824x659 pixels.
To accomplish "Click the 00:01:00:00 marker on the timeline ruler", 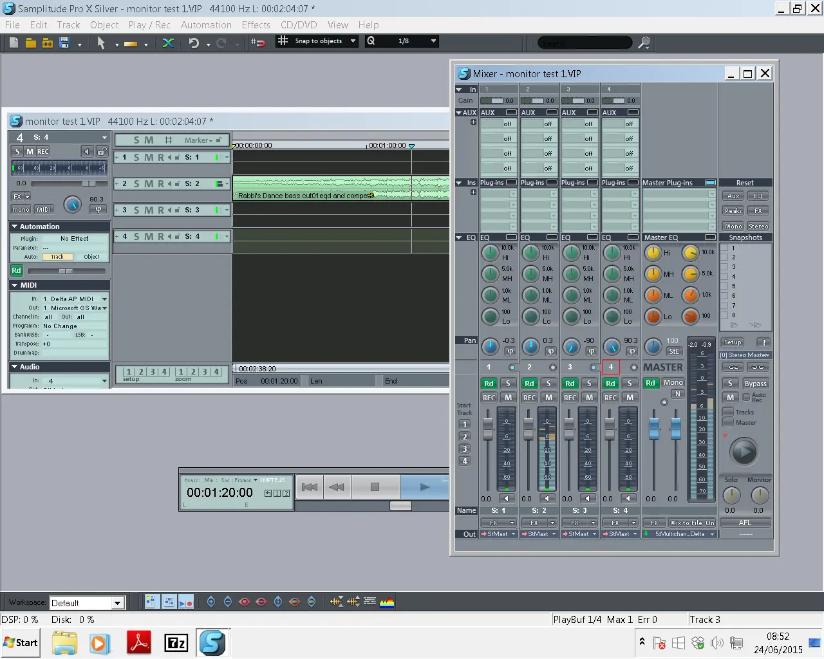I will click(x=387, y=145).
